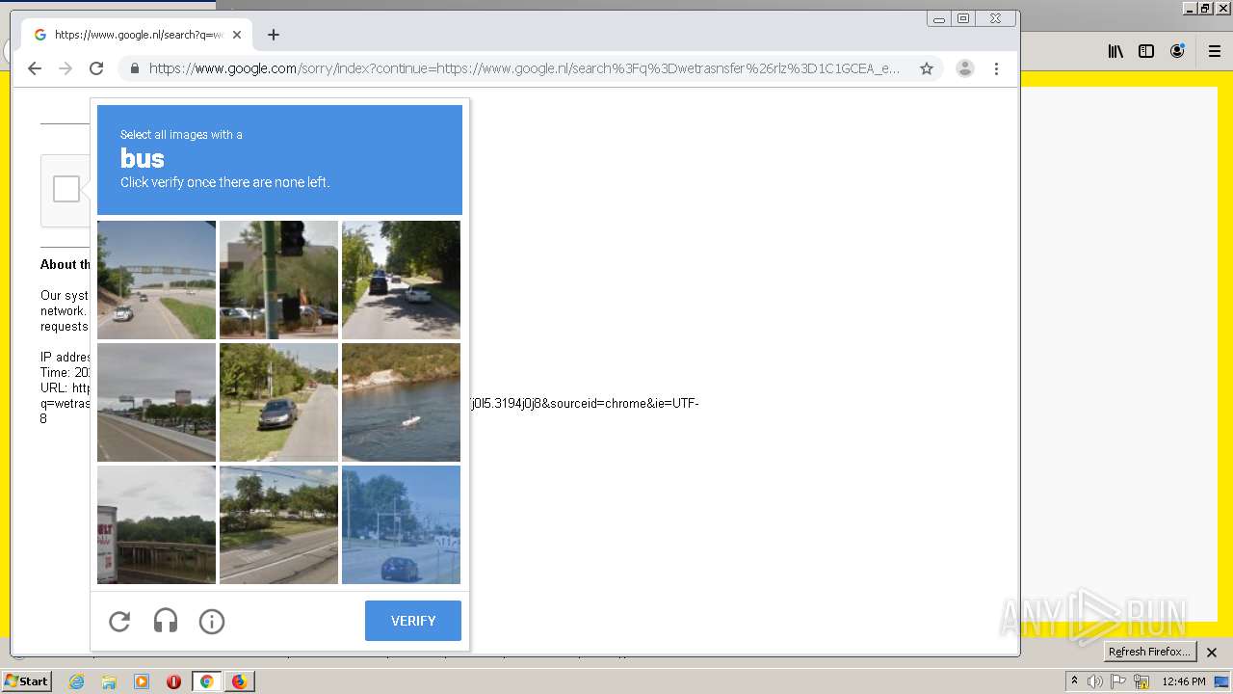
Task: Bookmark this page with star icon
Action: point(927,68)
